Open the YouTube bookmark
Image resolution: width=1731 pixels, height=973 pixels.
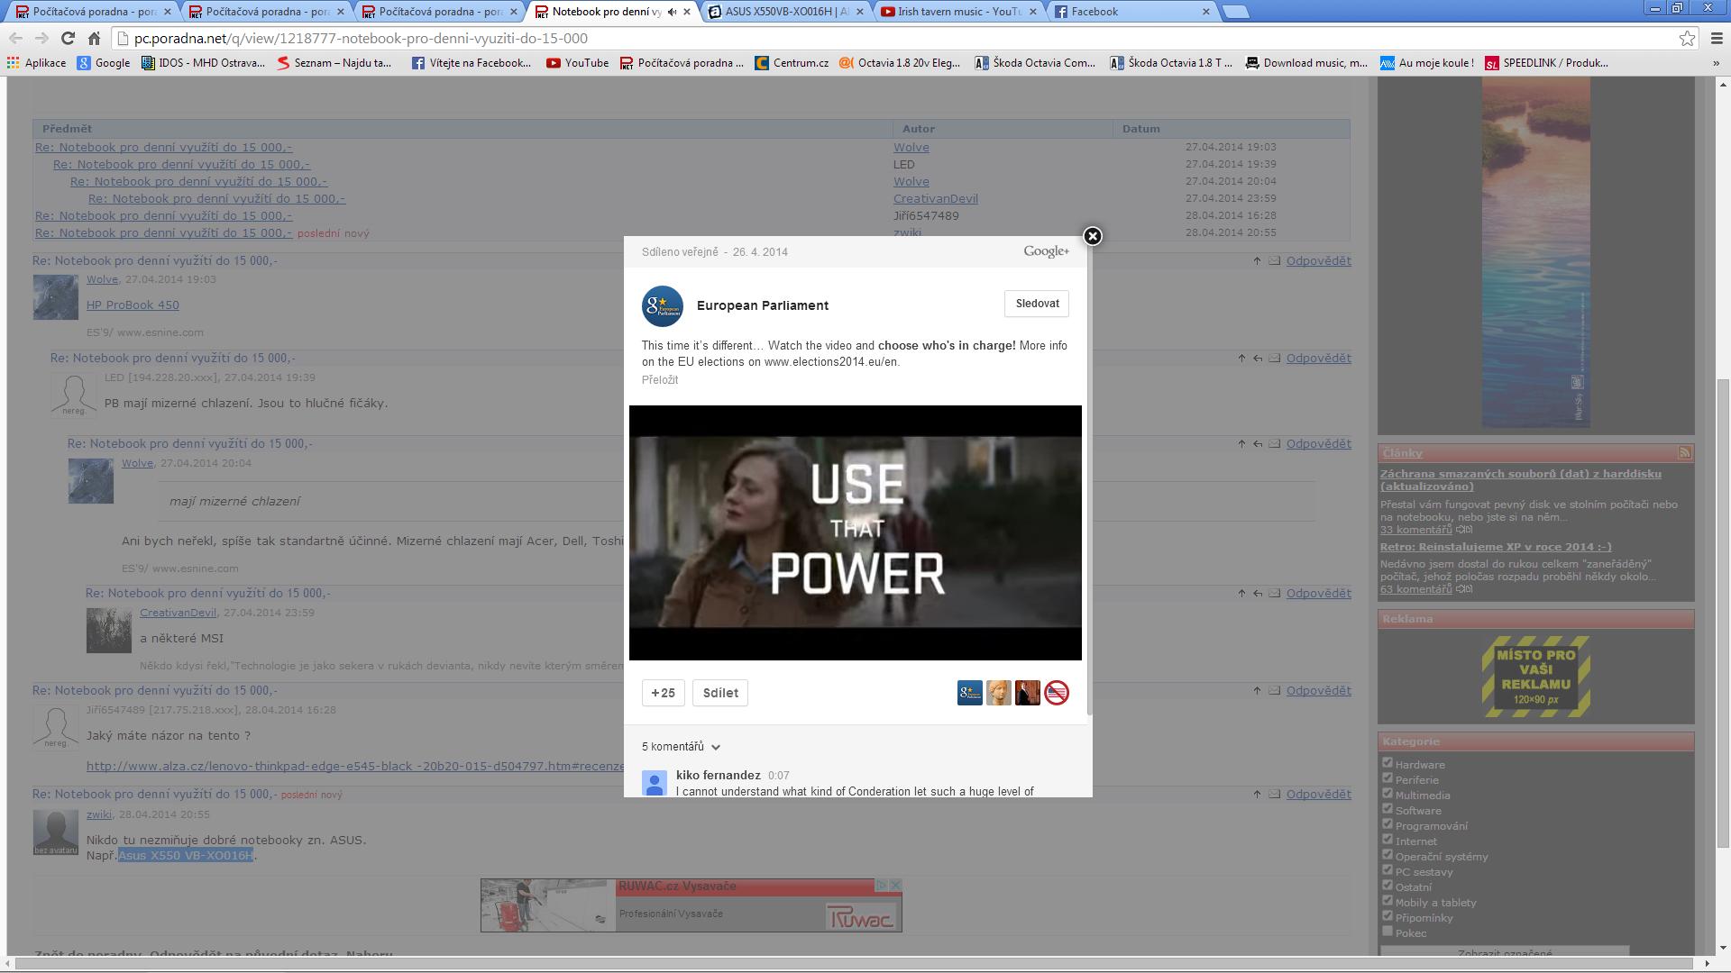tap(577, 63)
